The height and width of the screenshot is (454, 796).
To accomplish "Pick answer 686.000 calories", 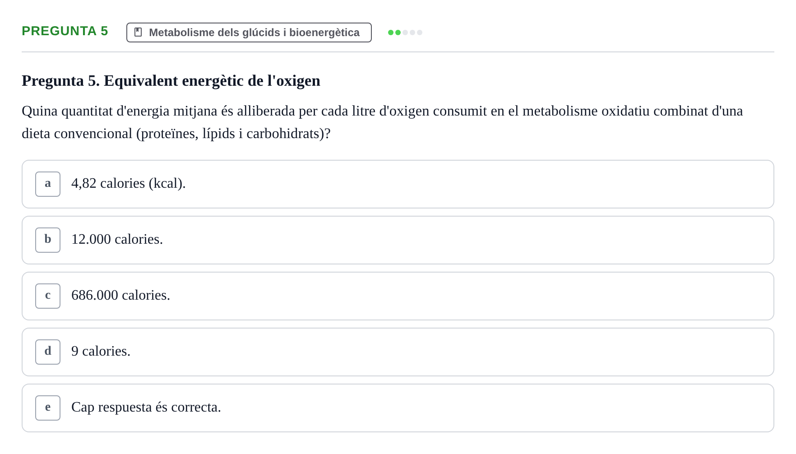I will [398, 296].
